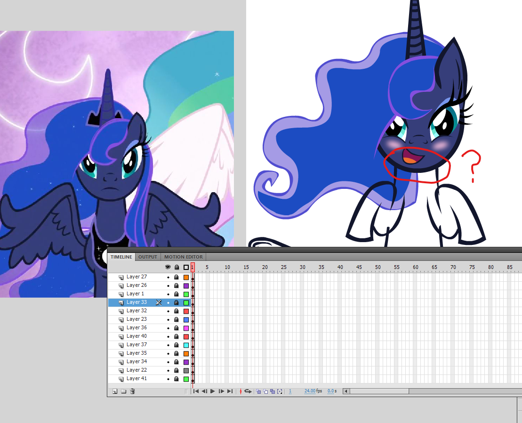
Task: Click the timeline panel resize grip
Action: 186,392
